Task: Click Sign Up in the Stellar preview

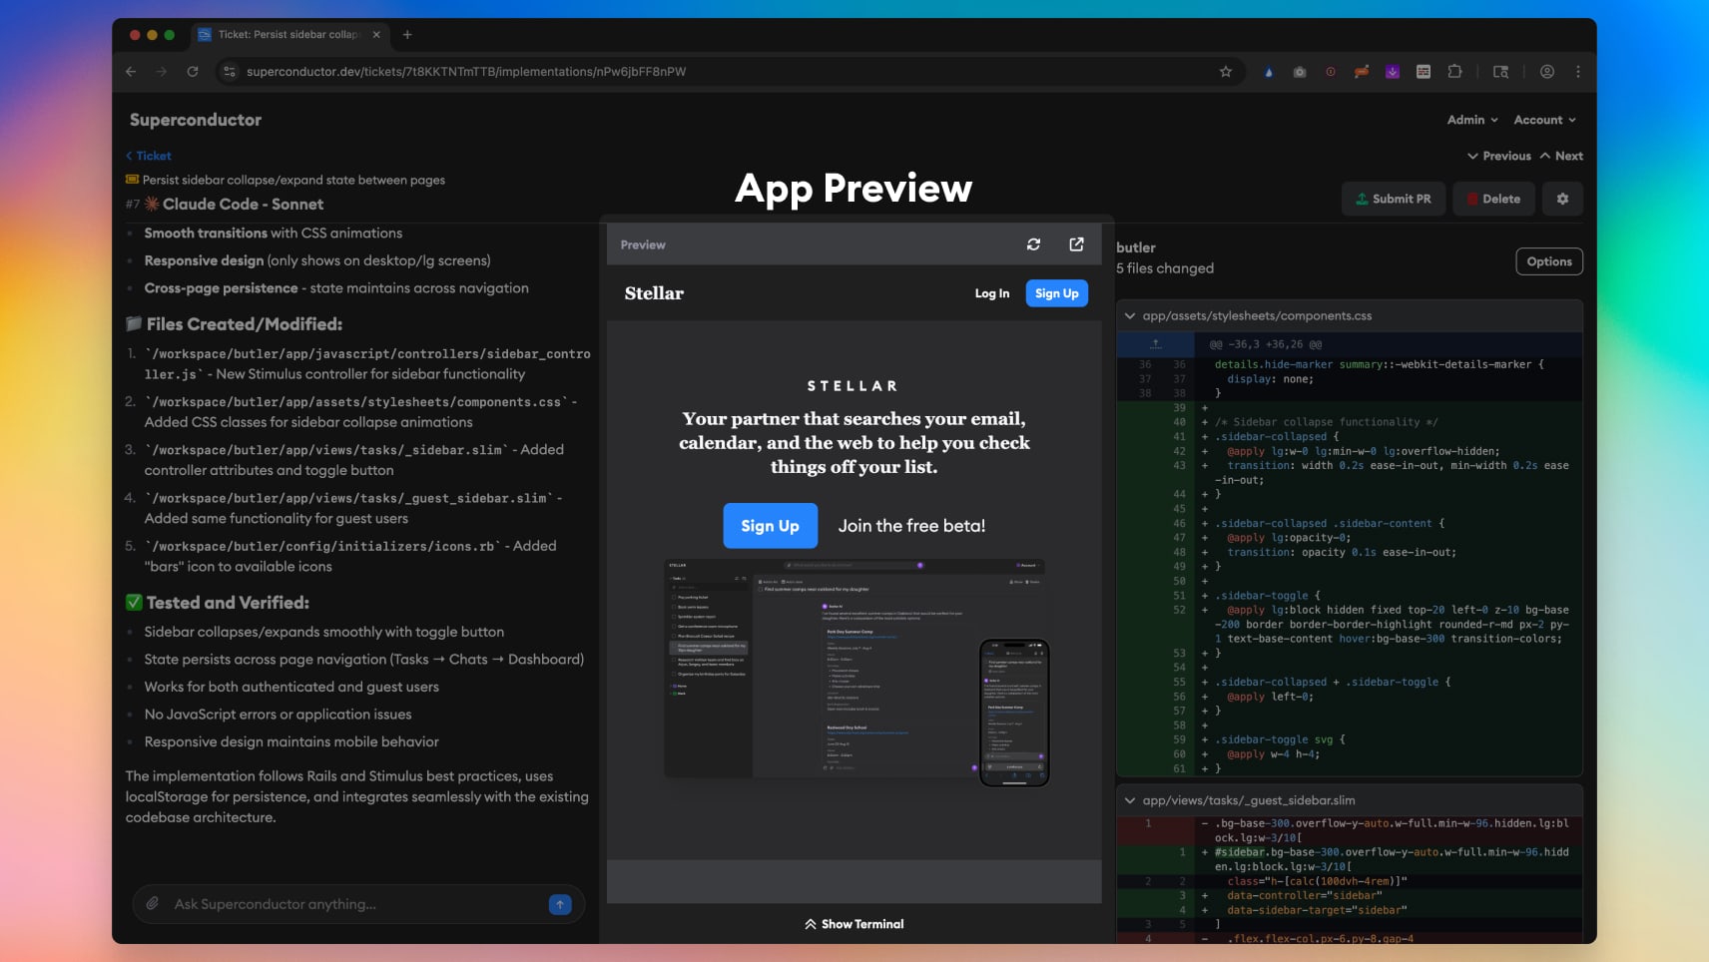Action: (769, 525)
